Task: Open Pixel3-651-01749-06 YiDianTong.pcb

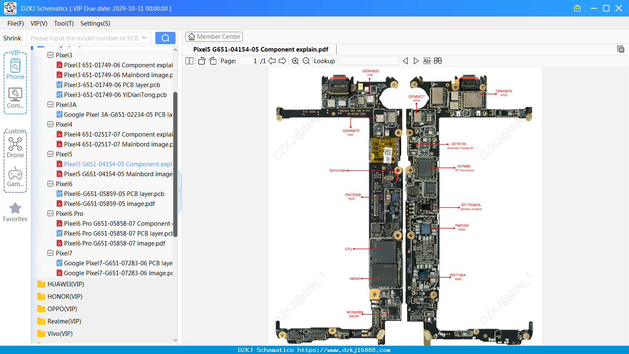Action: (x=112, y=95)
